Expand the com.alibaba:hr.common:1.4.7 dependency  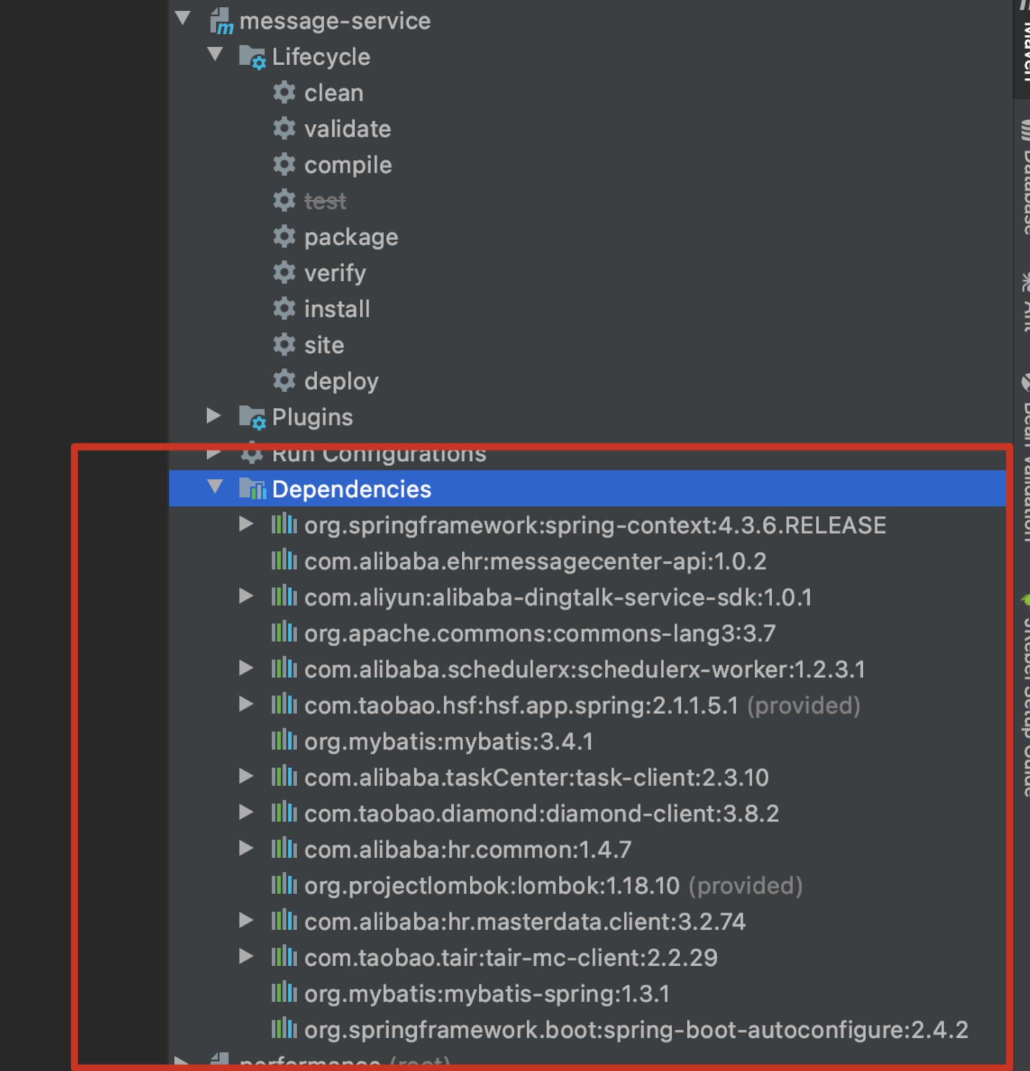247,848
